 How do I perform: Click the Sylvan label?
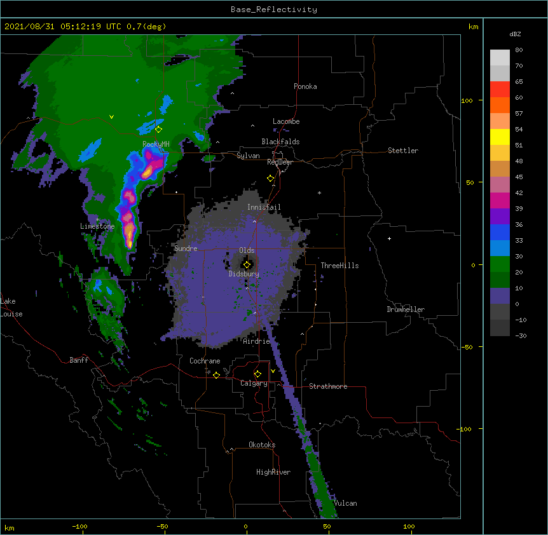[248, 156]
